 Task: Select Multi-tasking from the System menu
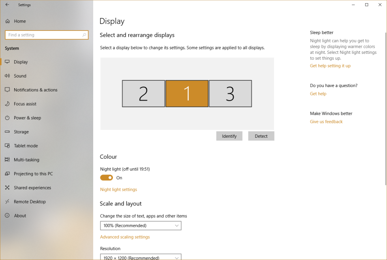(28, 159)
